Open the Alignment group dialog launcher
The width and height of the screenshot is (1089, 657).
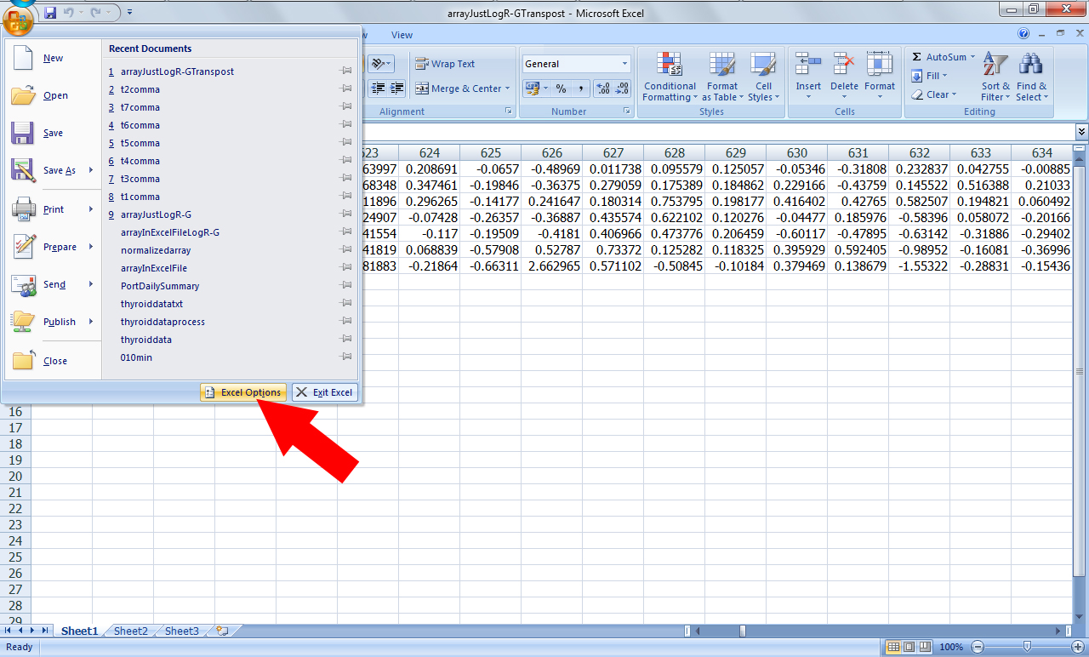[509, 111]
